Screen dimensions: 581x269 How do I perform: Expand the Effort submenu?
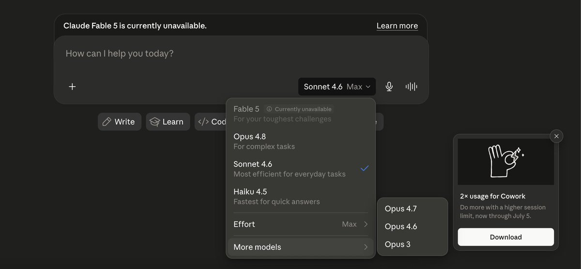pyautogui.click(x=301, y=224)
